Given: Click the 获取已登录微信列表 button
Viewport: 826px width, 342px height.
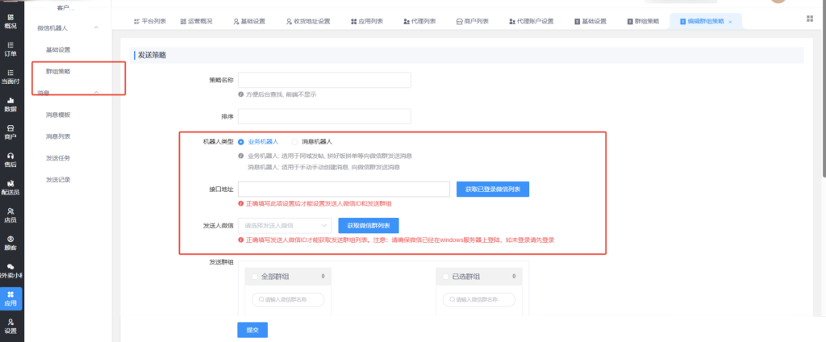Looking at the screenshot, I should tap(493, 189).
